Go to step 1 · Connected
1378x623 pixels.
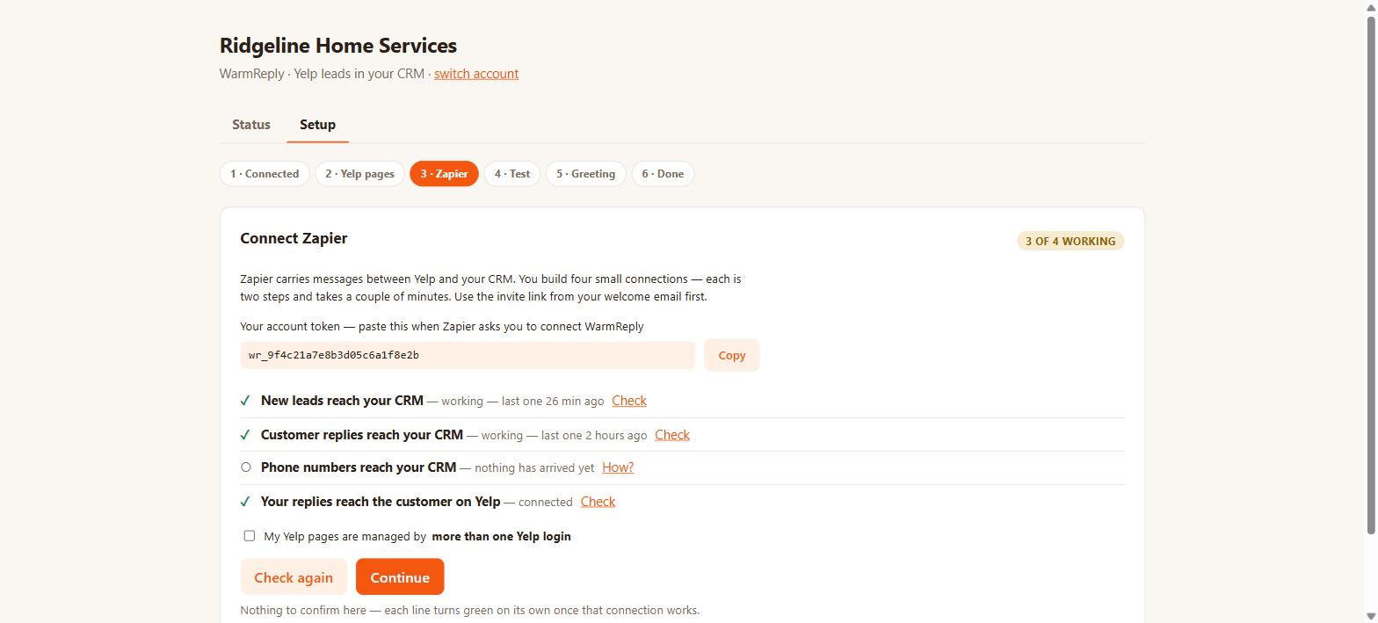coord(265,174)
